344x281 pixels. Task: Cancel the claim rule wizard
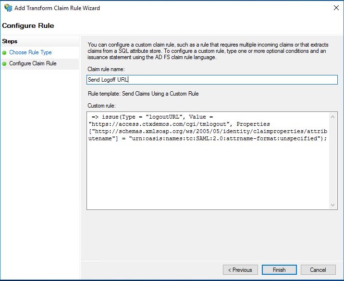coord(318,270)
